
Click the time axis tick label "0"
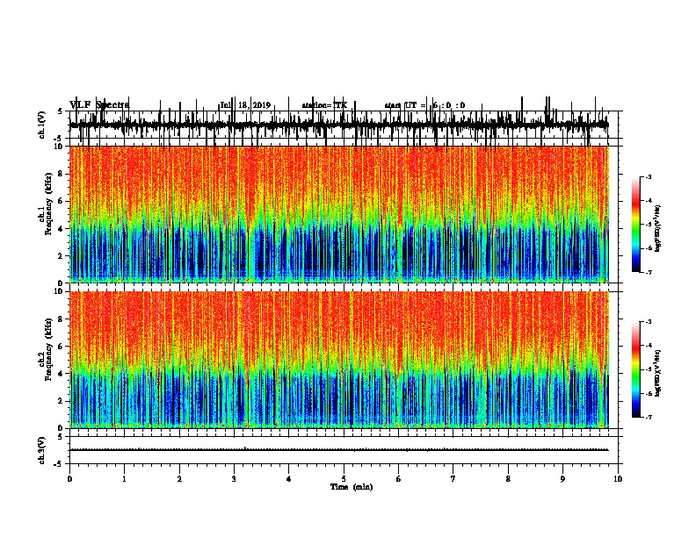pyautogui.click(x=69, y=478)
